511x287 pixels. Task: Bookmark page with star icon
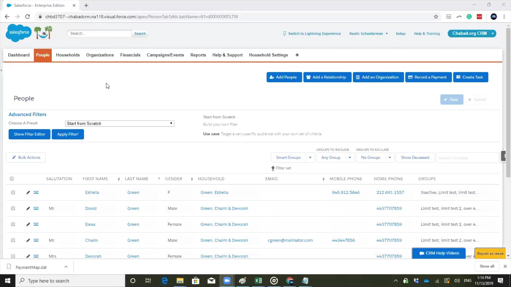(x=436, y=16)
